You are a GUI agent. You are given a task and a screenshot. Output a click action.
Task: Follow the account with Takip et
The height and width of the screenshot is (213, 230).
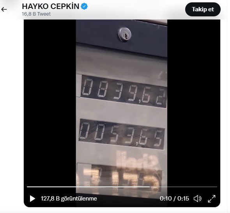(x=203, y=9)
